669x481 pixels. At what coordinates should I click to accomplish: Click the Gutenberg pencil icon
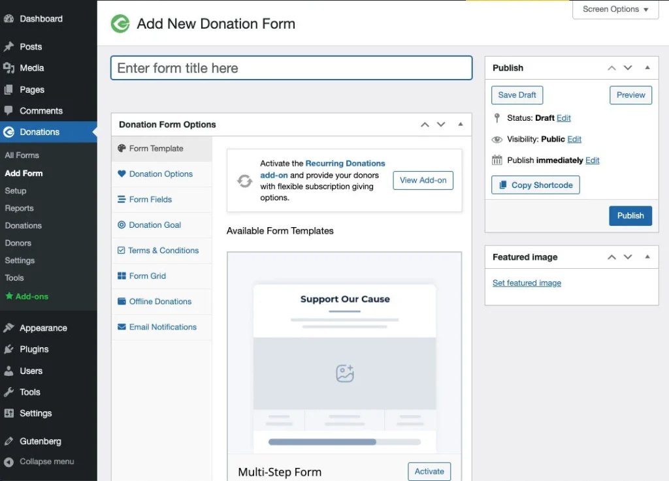[x=8, y=441]
